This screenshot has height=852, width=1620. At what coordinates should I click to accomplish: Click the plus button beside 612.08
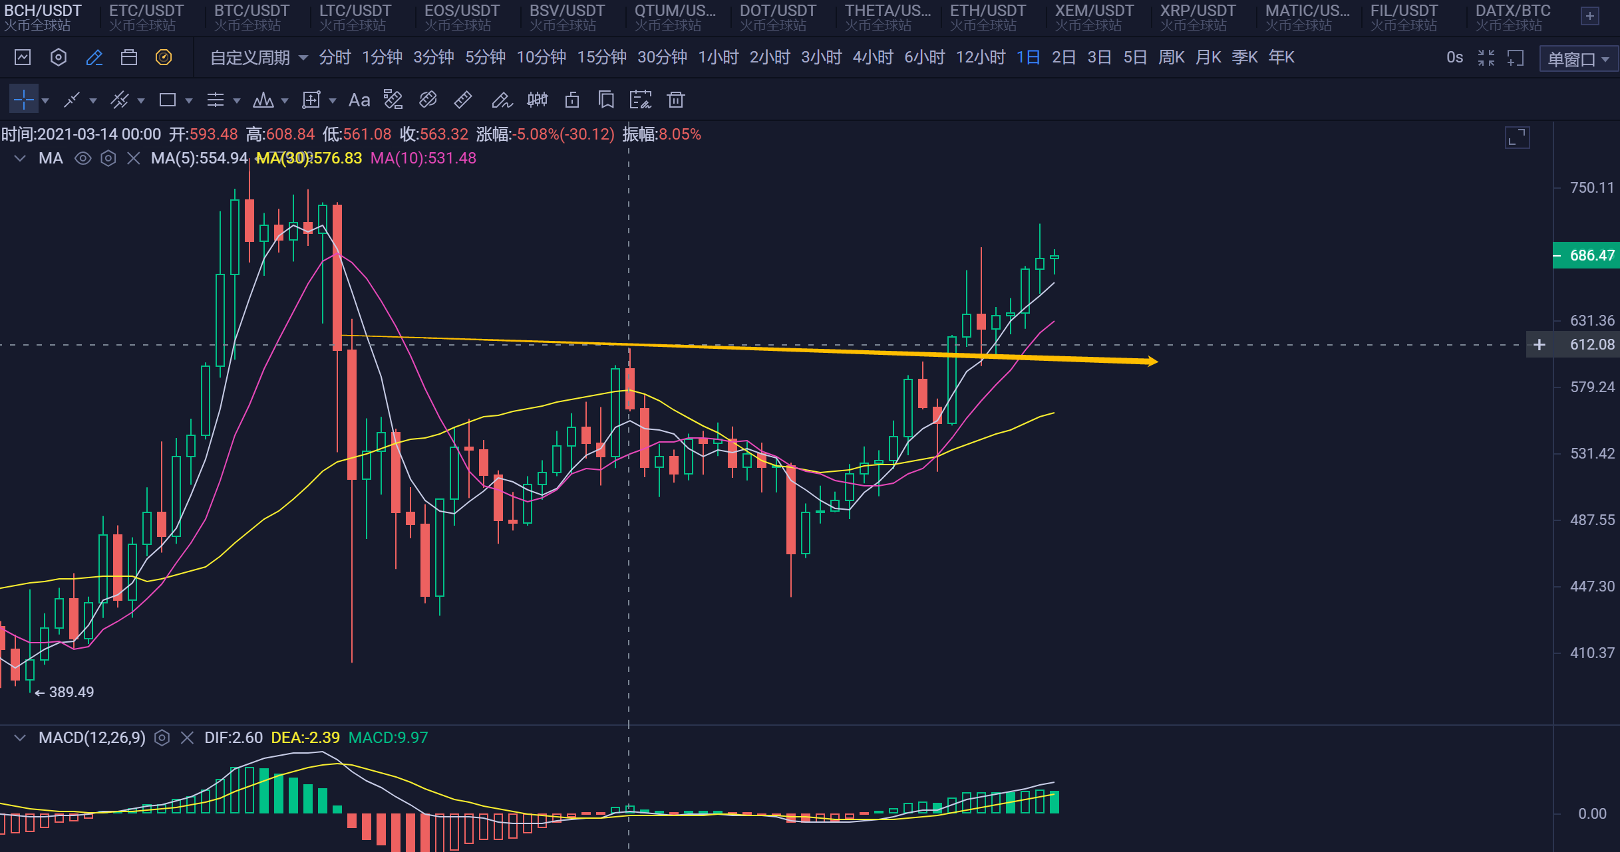click(1539, 344)
